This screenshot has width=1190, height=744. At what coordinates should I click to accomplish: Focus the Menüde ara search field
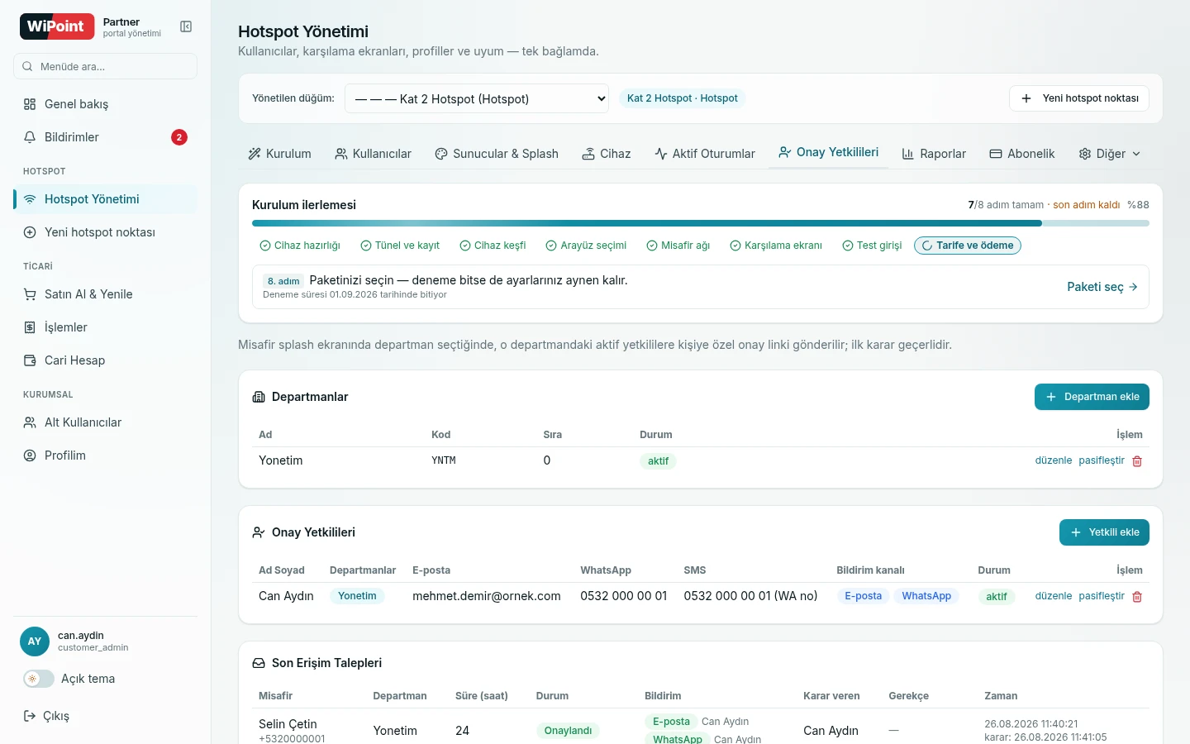click(x=105, y=66)
